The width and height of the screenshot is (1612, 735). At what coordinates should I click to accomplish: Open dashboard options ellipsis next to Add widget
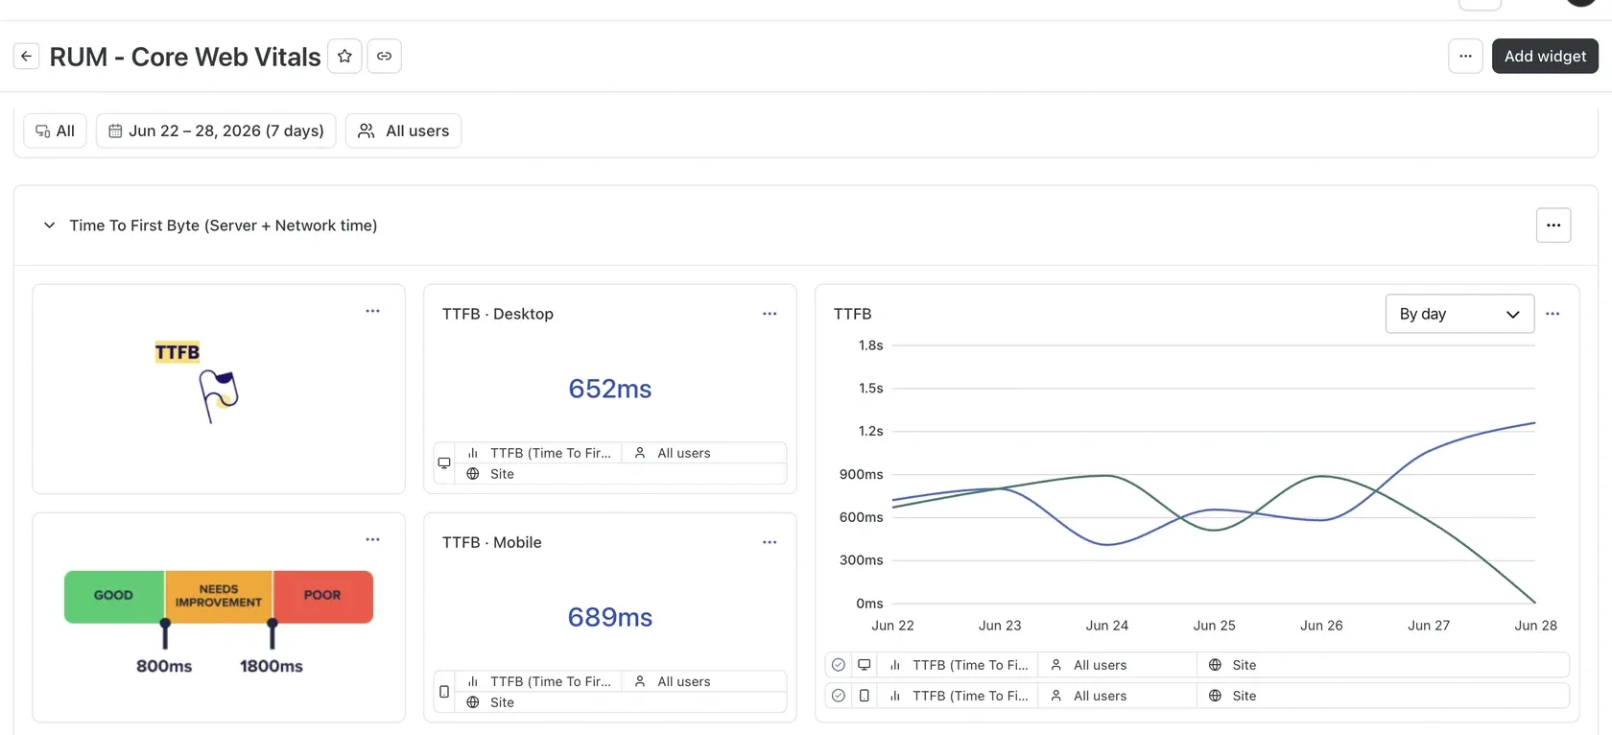coord(1465,57)
